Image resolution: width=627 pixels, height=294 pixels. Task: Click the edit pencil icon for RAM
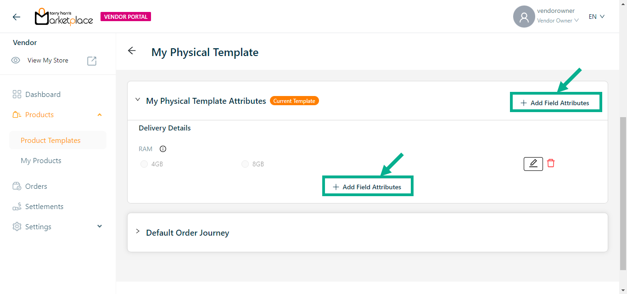(533, 164)
